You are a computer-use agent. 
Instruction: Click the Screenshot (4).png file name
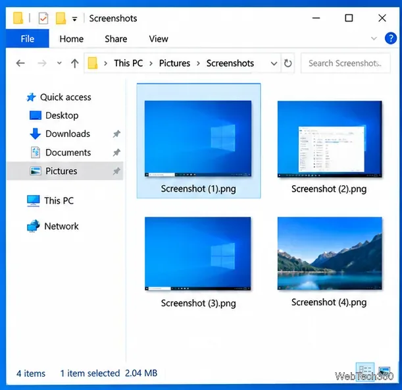[329, 302]
